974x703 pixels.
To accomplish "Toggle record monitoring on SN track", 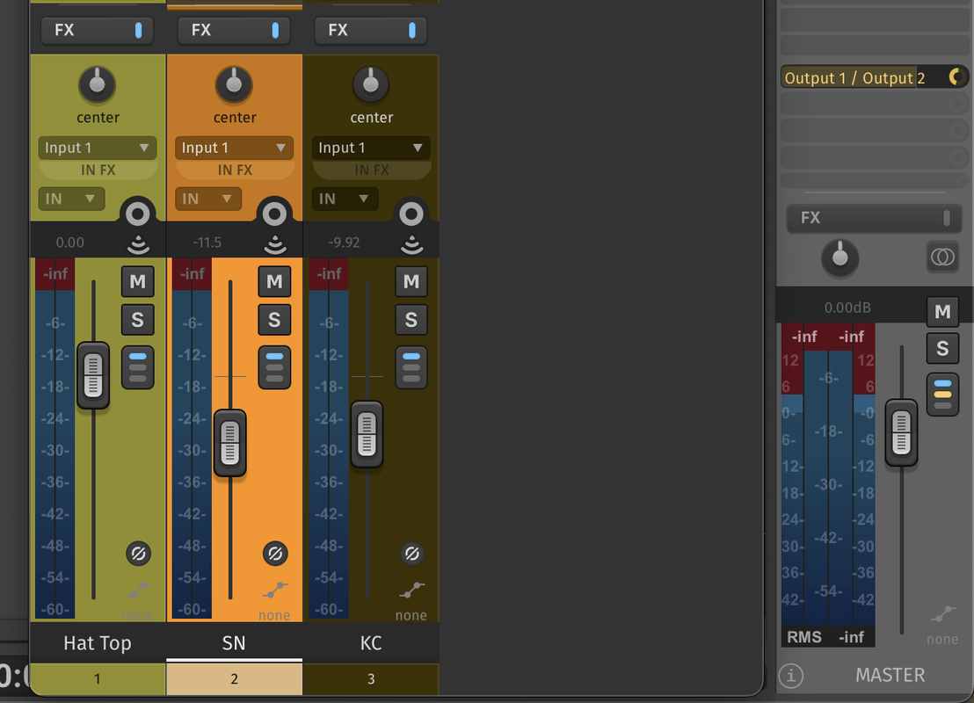I will [274, 245].
